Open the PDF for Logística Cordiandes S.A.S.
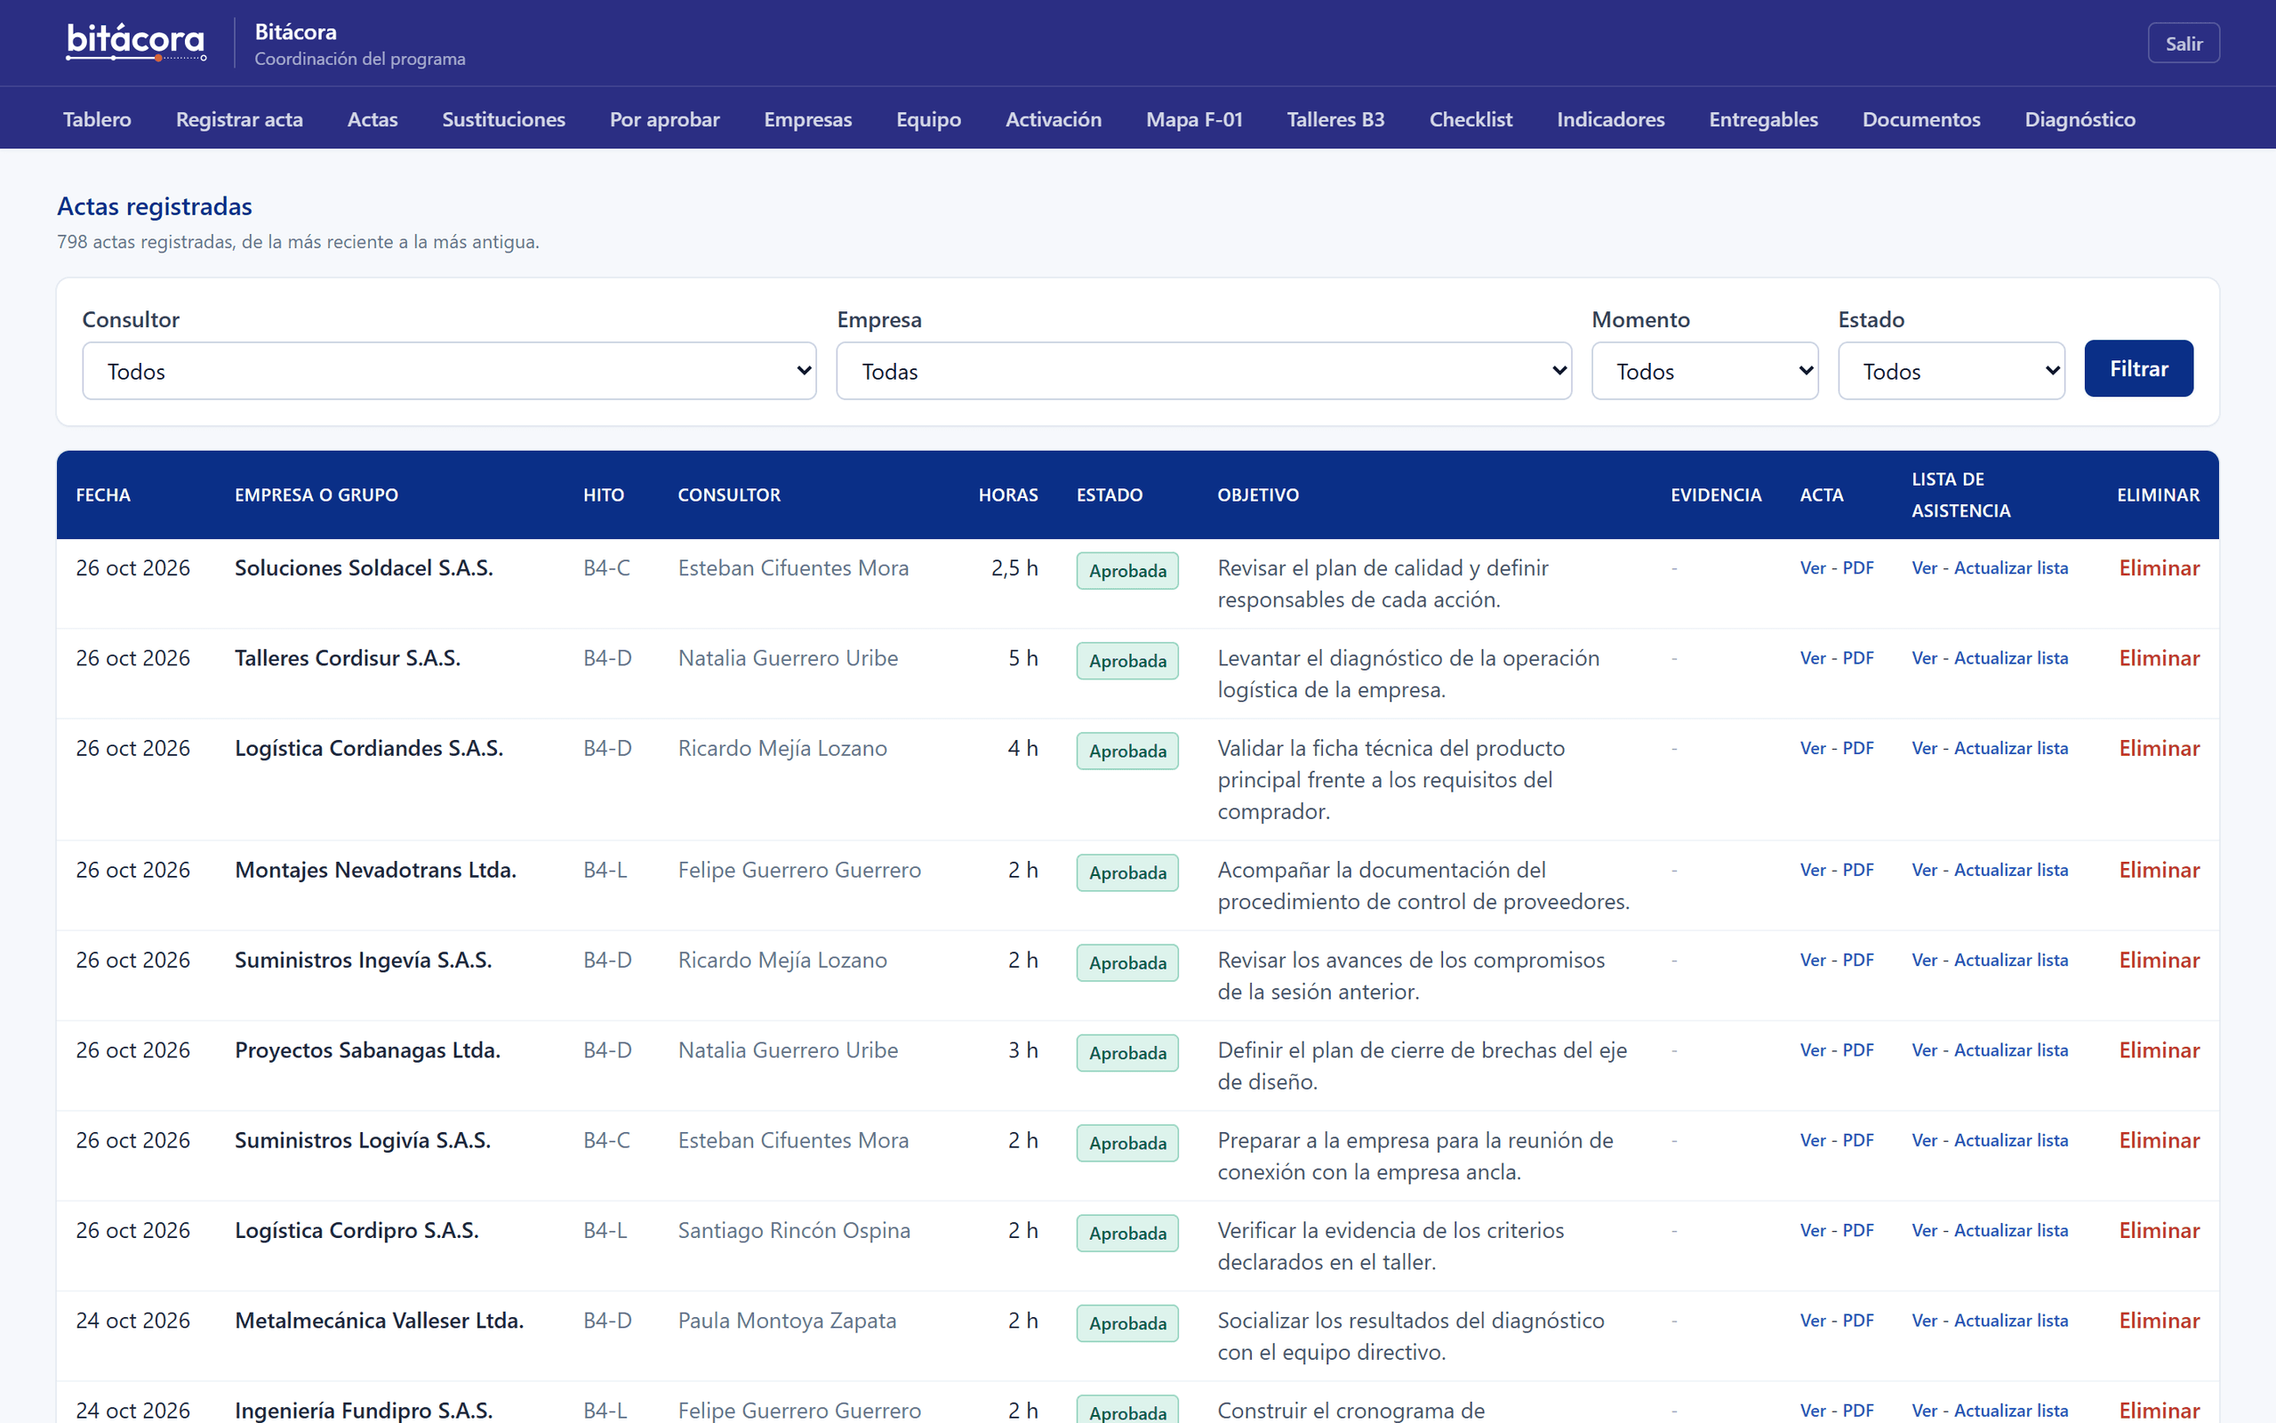The height and width of the screenshot is (1423, 2276). click(1857, 749)
